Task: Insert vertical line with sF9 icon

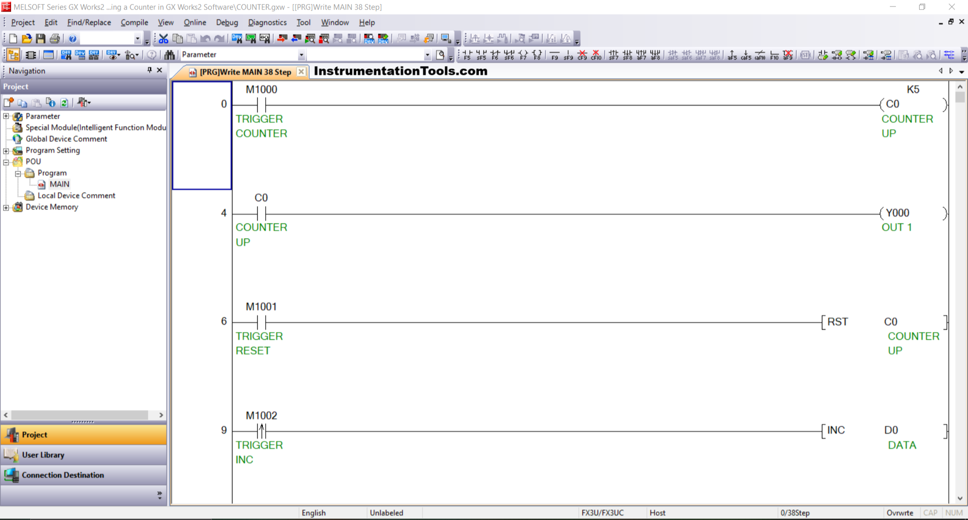Action: (568, 55)
